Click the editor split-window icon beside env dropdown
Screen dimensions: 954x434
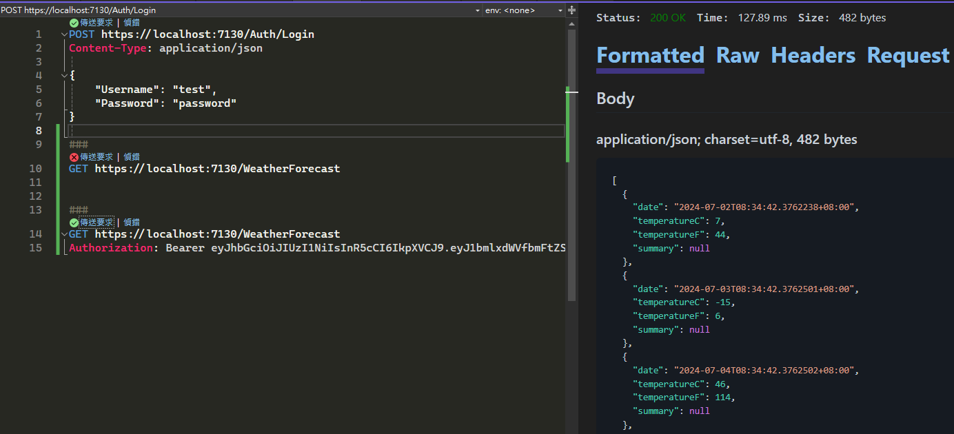tap(571, 10)
